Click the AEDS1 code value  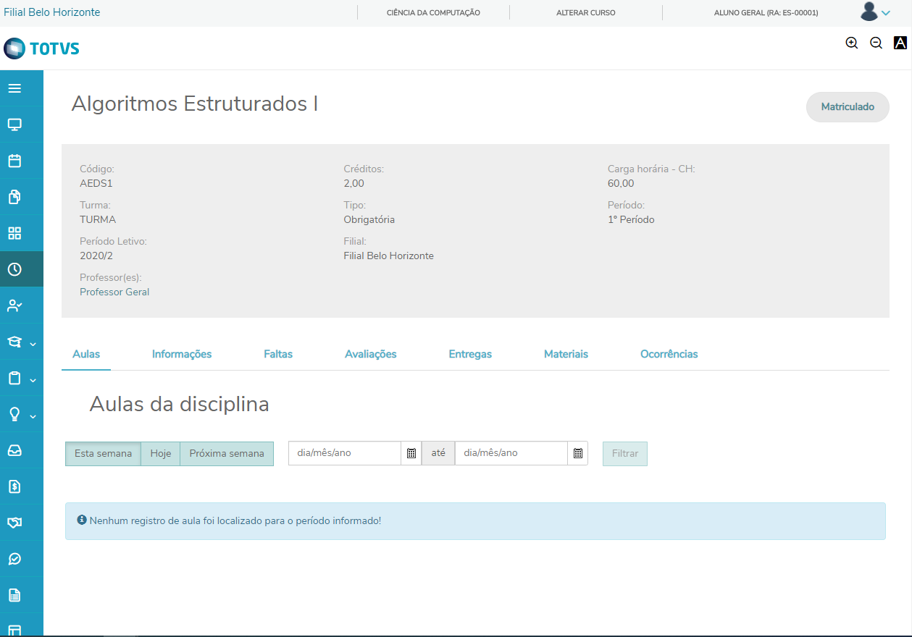click(x=96, y=183)
